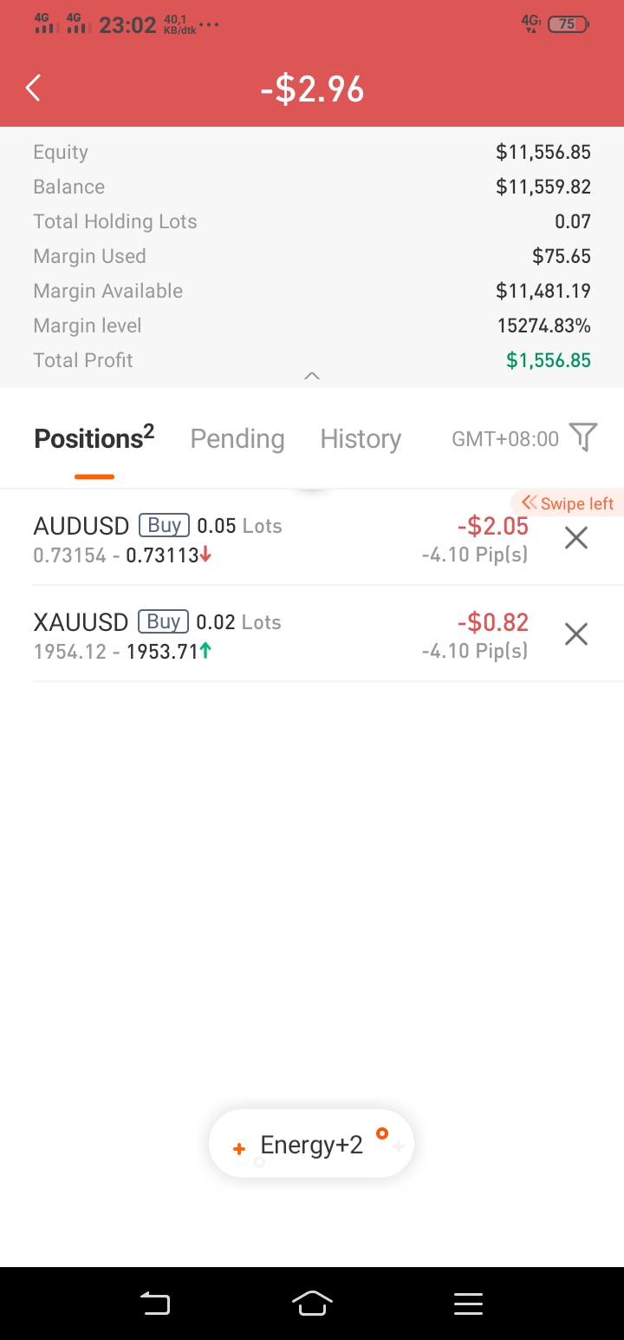Tap the Energy+2 floating badge

(312, 1144)
